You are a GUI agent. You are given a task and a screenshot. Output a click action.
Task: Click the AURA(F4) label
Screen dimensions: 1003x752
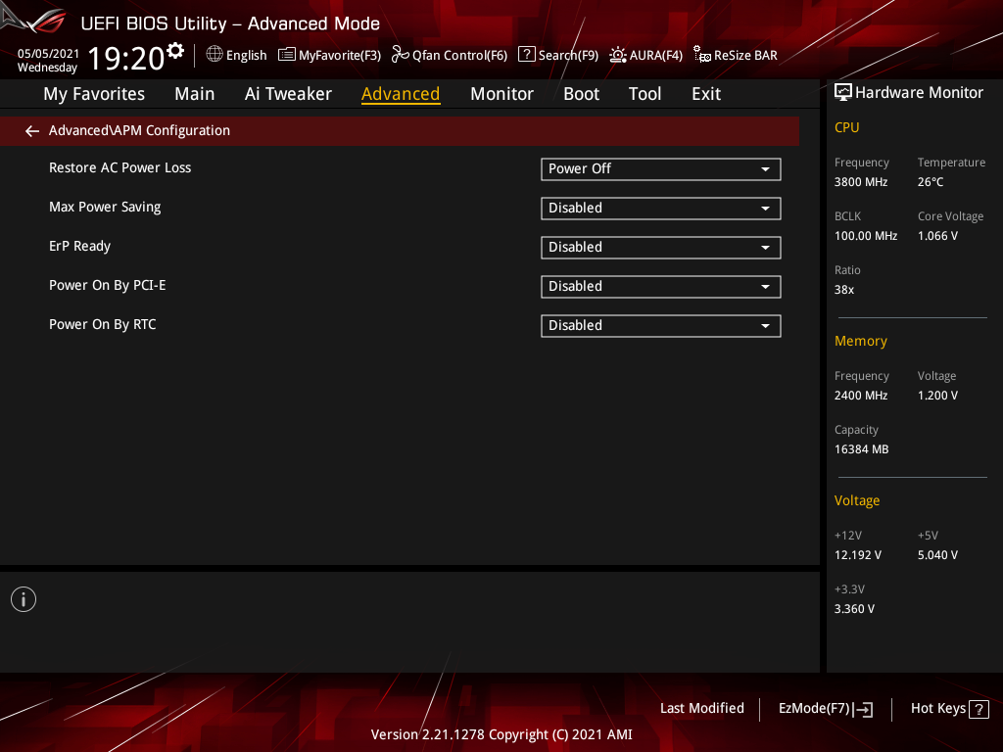click(x=655, y=56)
